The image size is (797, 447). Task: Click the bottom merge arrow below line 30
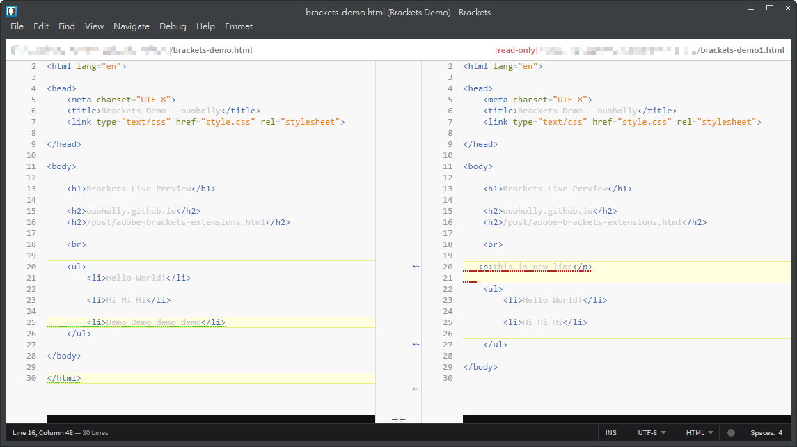pyautogui.click(x=416, y=389)
